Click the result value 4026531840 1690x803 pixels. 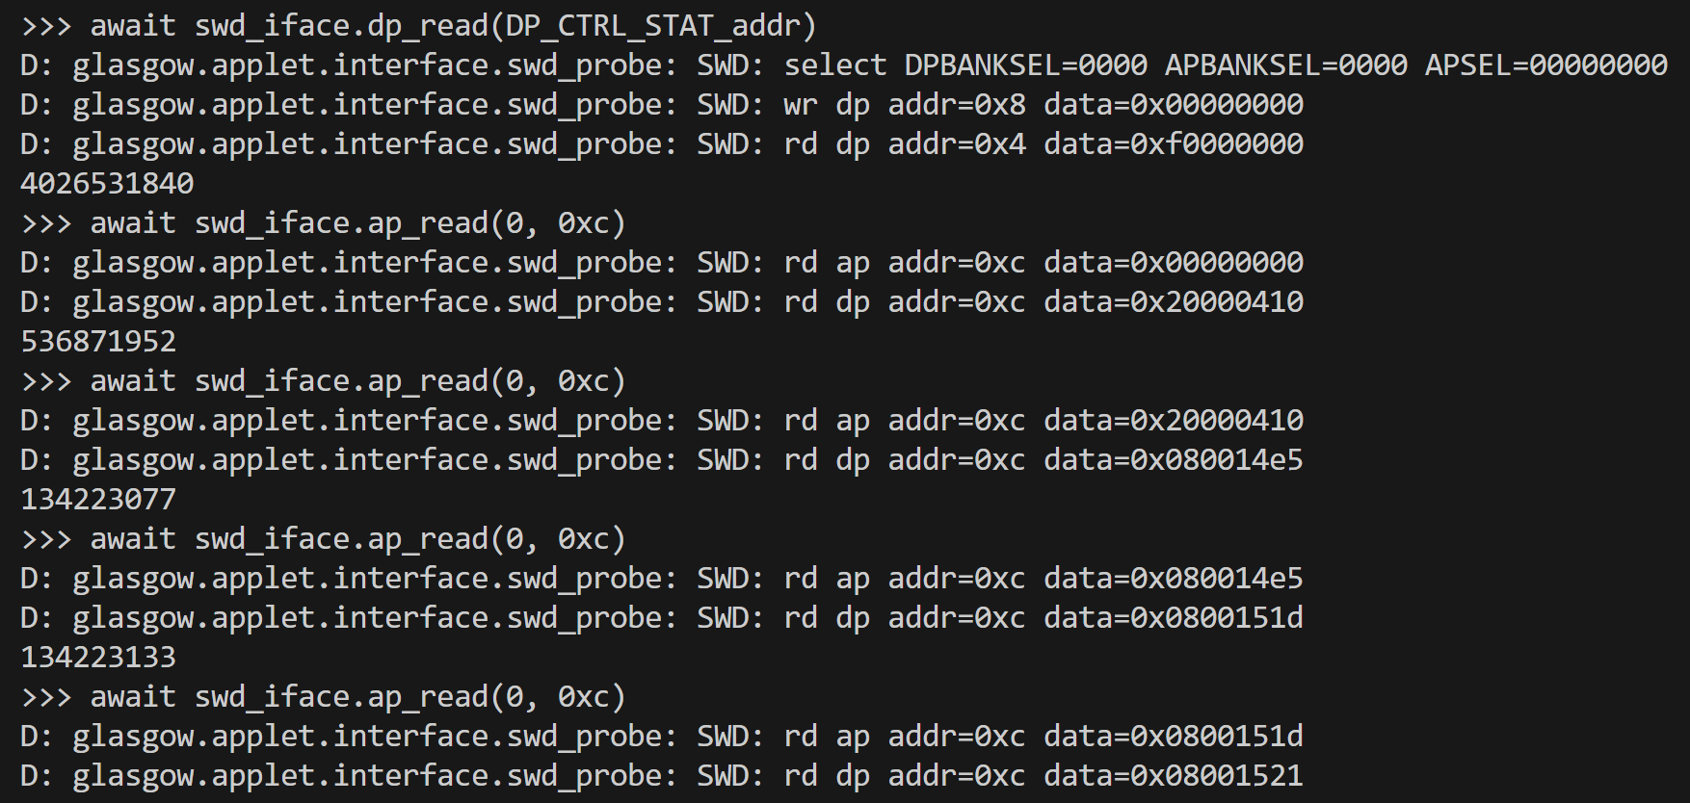[x=107, y=184]
